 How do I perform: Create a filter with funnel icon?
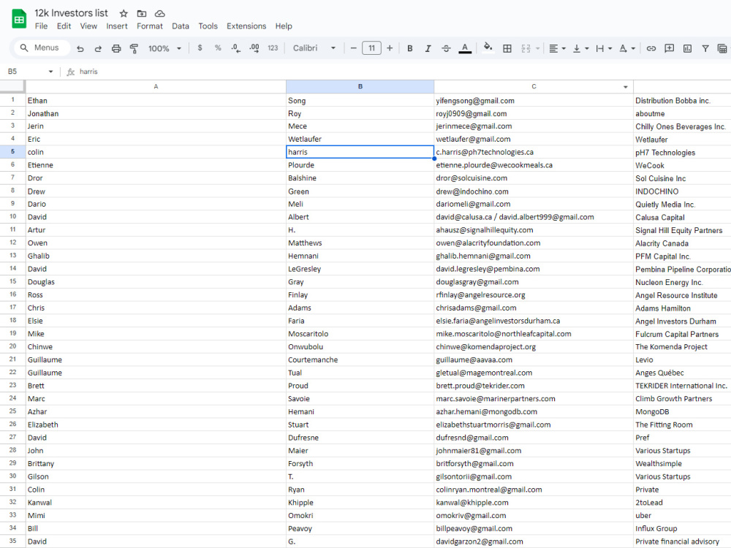click(705, 48)
